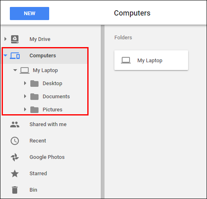Select Computers label in sidebar

[43, 56]
